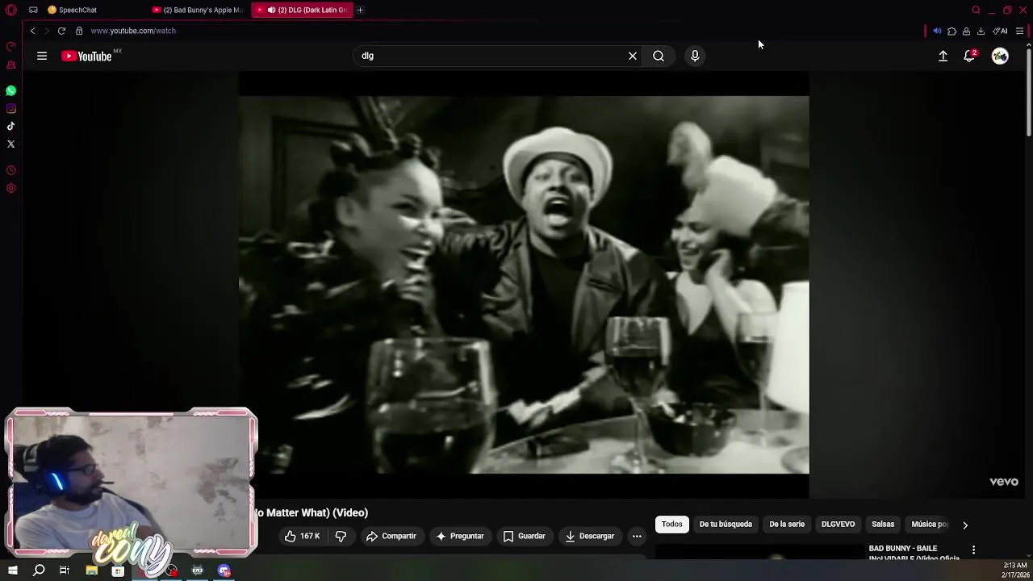Open Instagram in the sidebar
This screenshot has width=1033, height=581.
[11, 108]
